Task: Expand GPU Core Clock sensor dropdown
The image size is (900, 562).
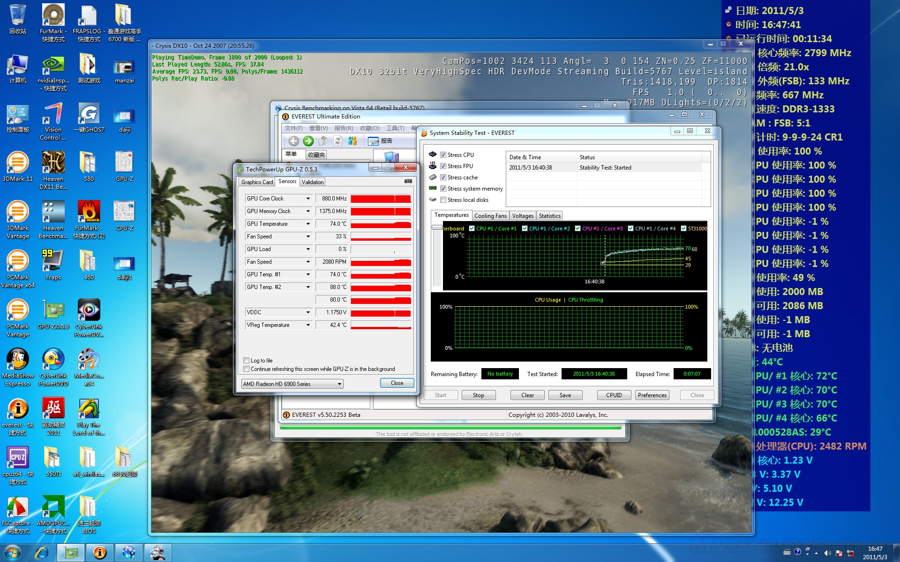Action: pyautogui.click(x=308, y=199)
